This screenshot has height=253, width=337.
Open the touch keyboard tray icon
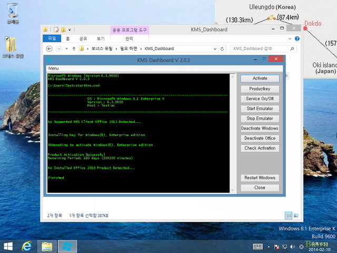tap(258, 247)
